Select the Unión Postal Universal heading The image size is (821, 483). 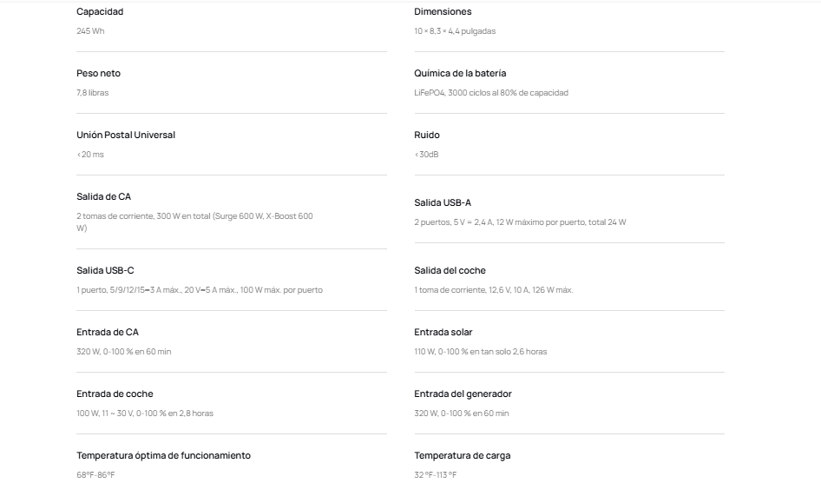(x=126, y=136)
